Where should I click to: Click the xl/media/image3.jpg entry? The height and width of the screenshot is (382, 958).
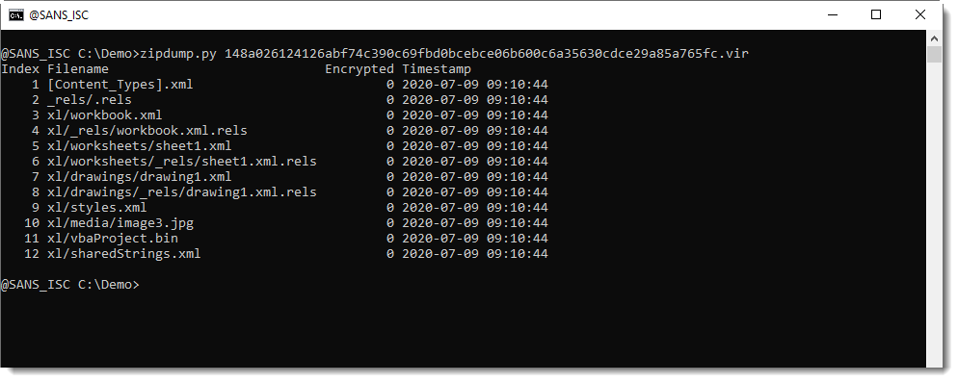point(120,222)
